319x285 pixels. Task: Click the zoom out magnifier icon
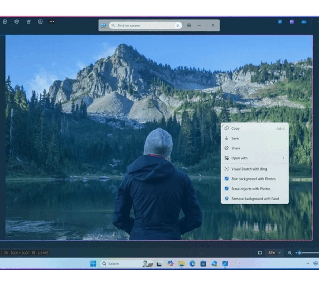[290, 253]
